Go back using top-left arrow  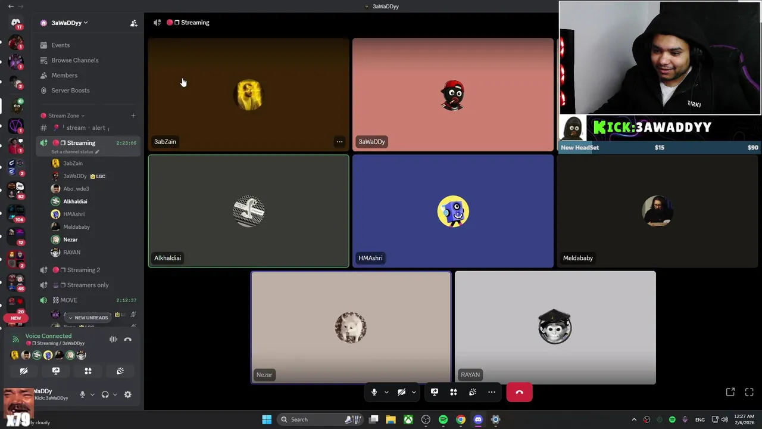coord(11,6)
